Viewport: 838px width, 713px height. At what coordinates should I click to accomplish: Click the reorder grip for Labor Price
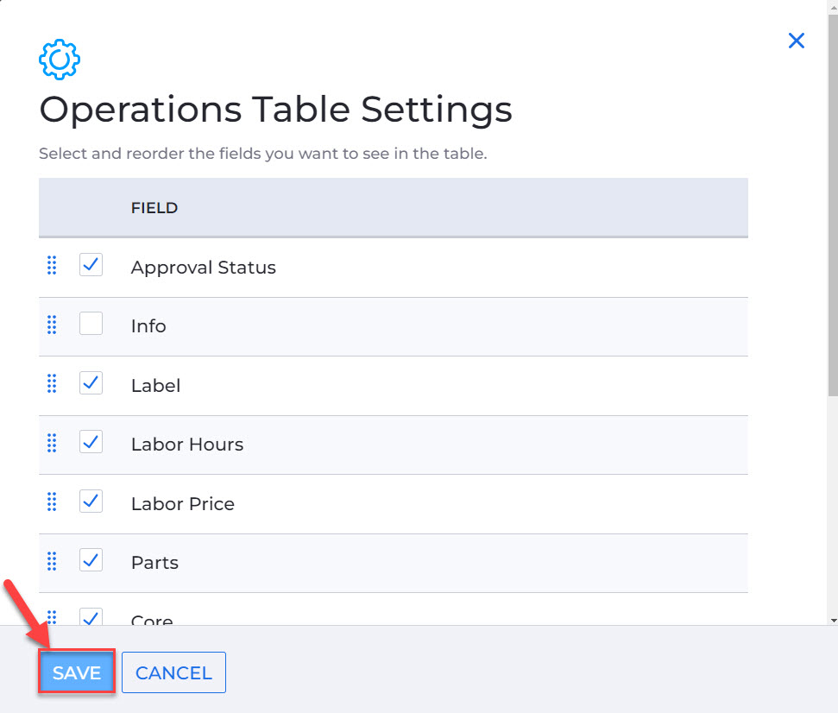52,502
